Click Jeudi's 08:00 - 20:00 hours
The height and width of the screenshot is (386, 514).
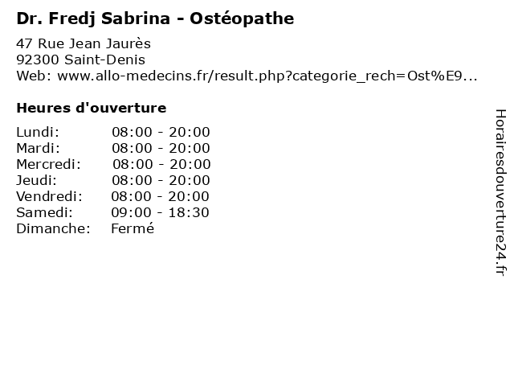pyautogui.click(x=161, y=180)
